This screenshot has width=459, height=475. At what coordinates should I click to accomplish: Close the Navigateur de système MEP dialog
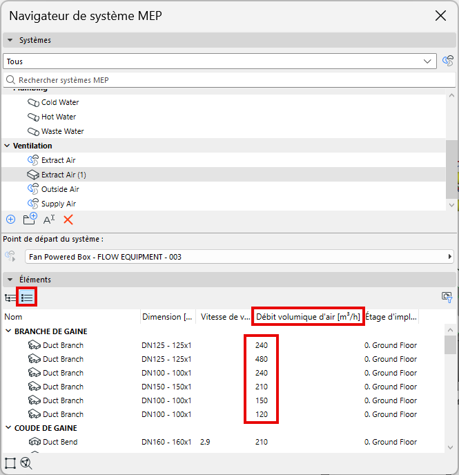click(x=441, y=15)
